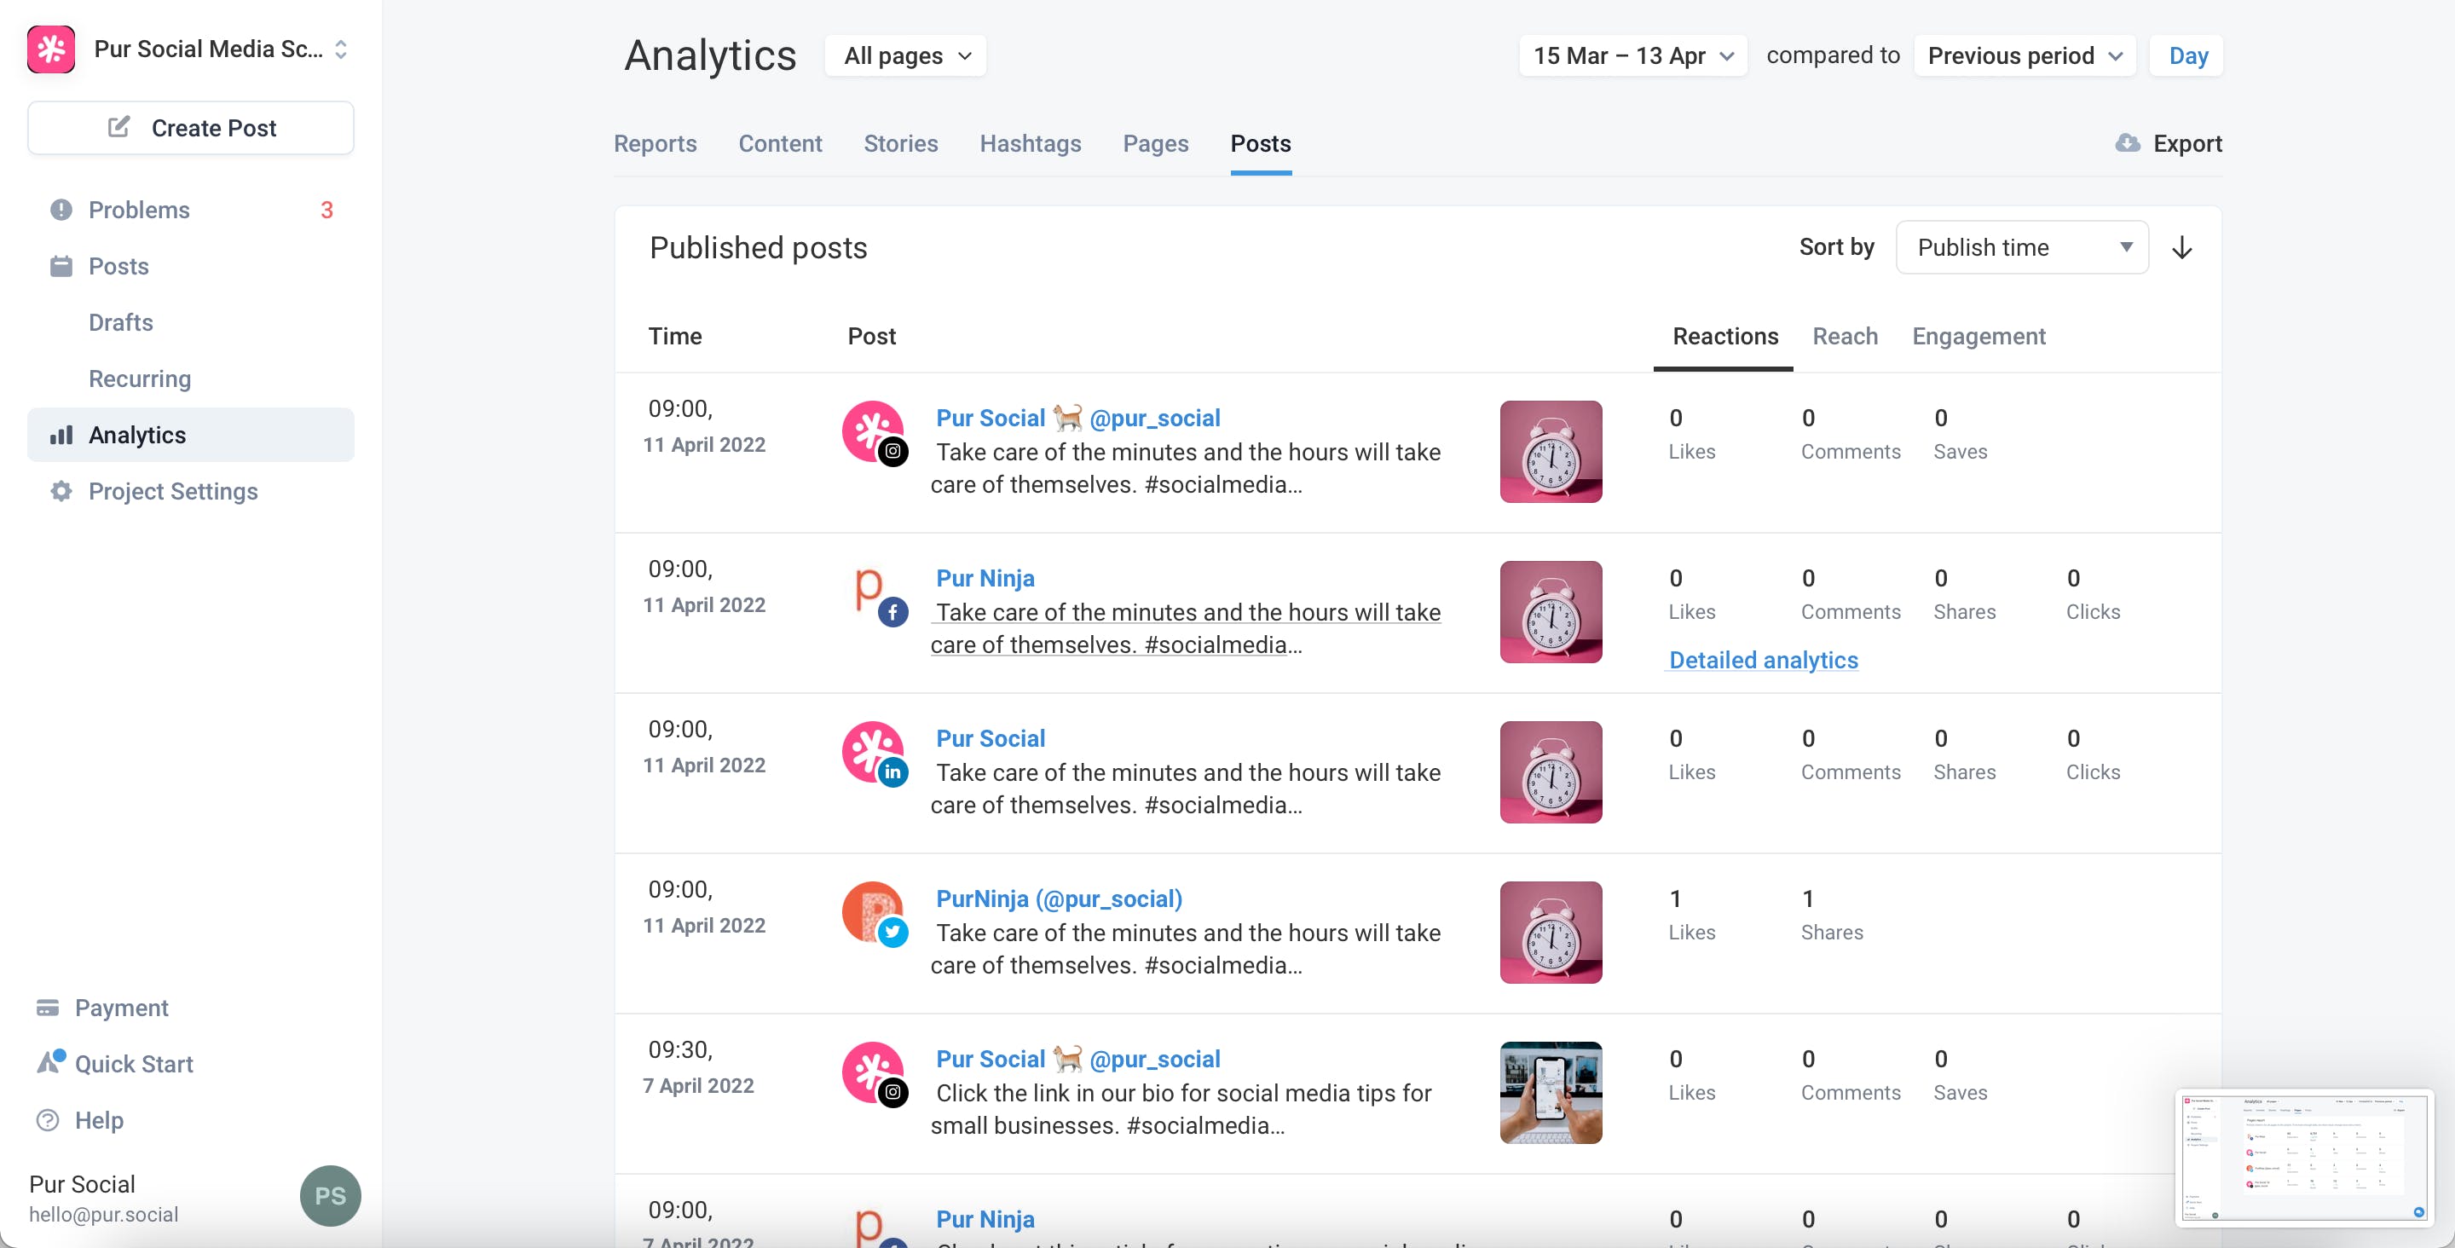Screen dimensions: 2455x1248
Task: Select the Posts analytics tab
Action: 1261,143
